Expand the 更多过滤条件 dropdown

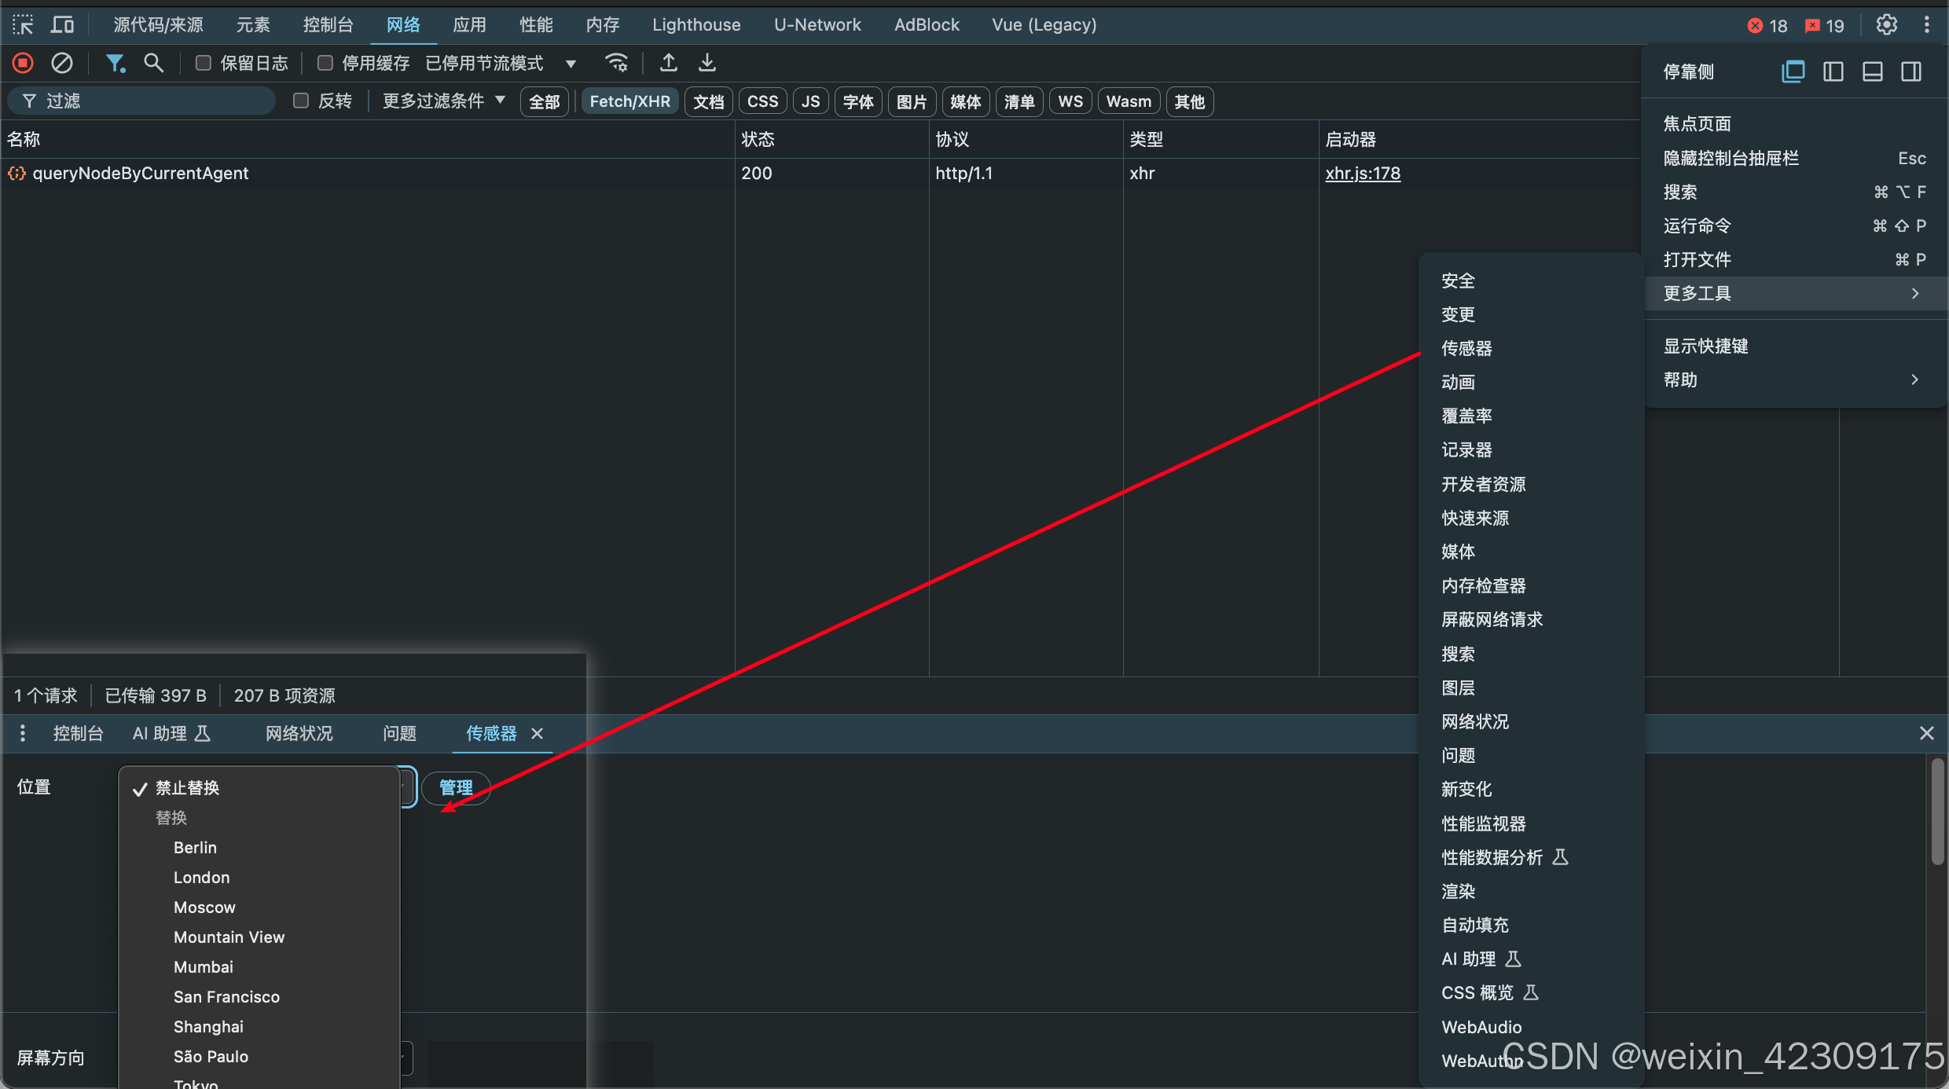[x=443, y=101]
